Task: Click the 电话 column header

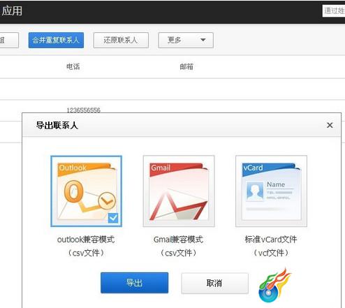Action: click(x=73, y=67)
